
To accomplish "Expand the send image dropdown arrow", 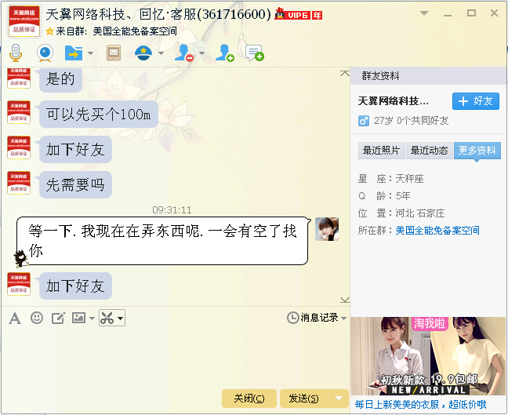I will point(92,319).
